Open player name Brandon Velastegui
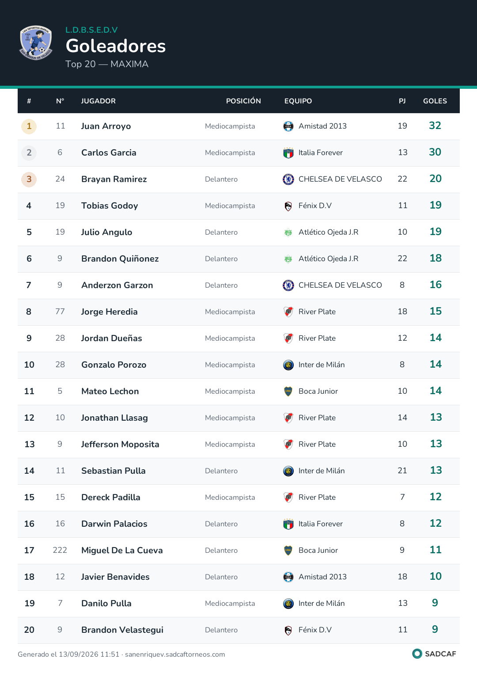477x677 pixels. tap(122, 630)
